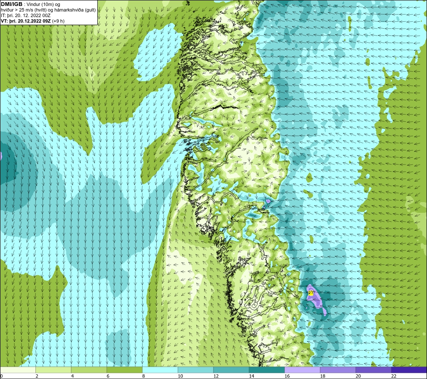This screenshot has width=427, height=379.
Task: Click the legend scale label '22'
Action: pyautogui.click(x=394, y=376)
